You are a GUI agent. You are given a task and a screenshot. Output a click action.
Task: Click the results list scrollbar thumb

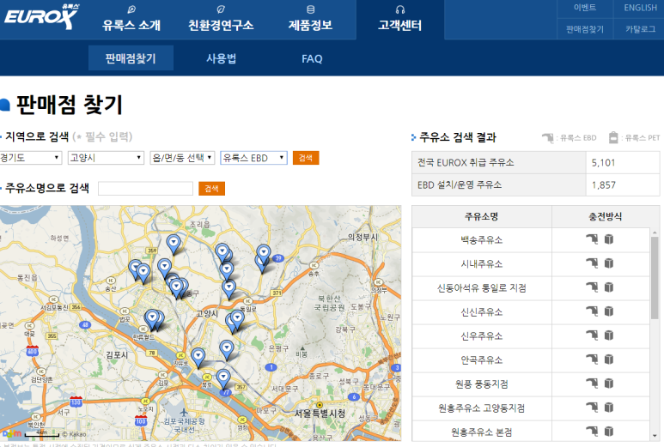coord(655,277)
